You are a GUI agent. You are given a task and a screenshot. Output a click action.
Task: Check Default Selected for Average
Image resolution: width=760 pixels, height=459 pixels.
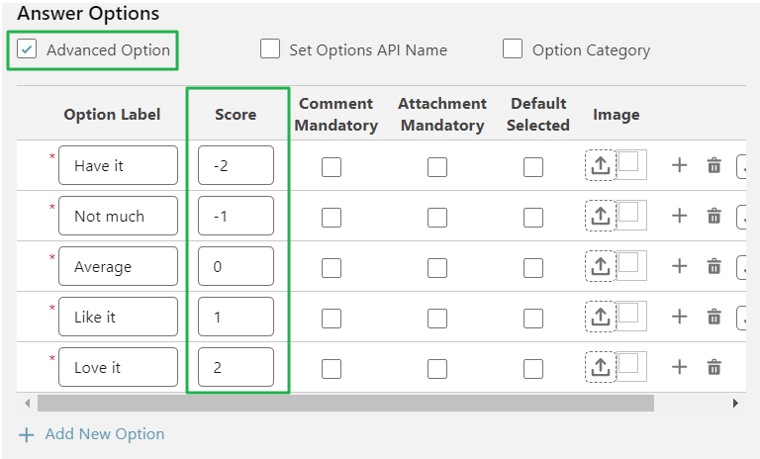tap(533, 268)
